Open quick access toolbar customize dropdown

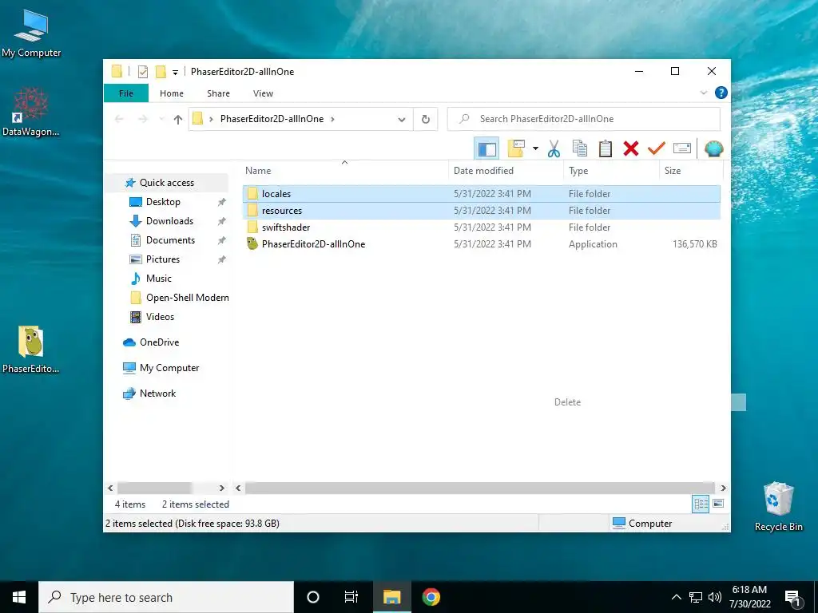(175, 73)
